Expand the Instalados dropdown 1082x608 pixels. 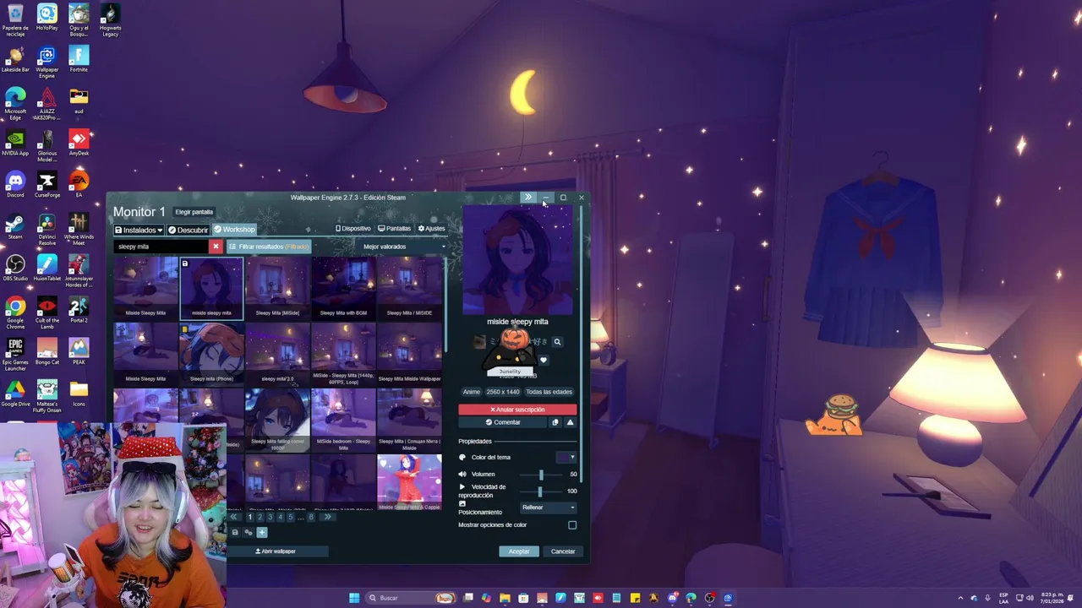click(x=139, y=230)
